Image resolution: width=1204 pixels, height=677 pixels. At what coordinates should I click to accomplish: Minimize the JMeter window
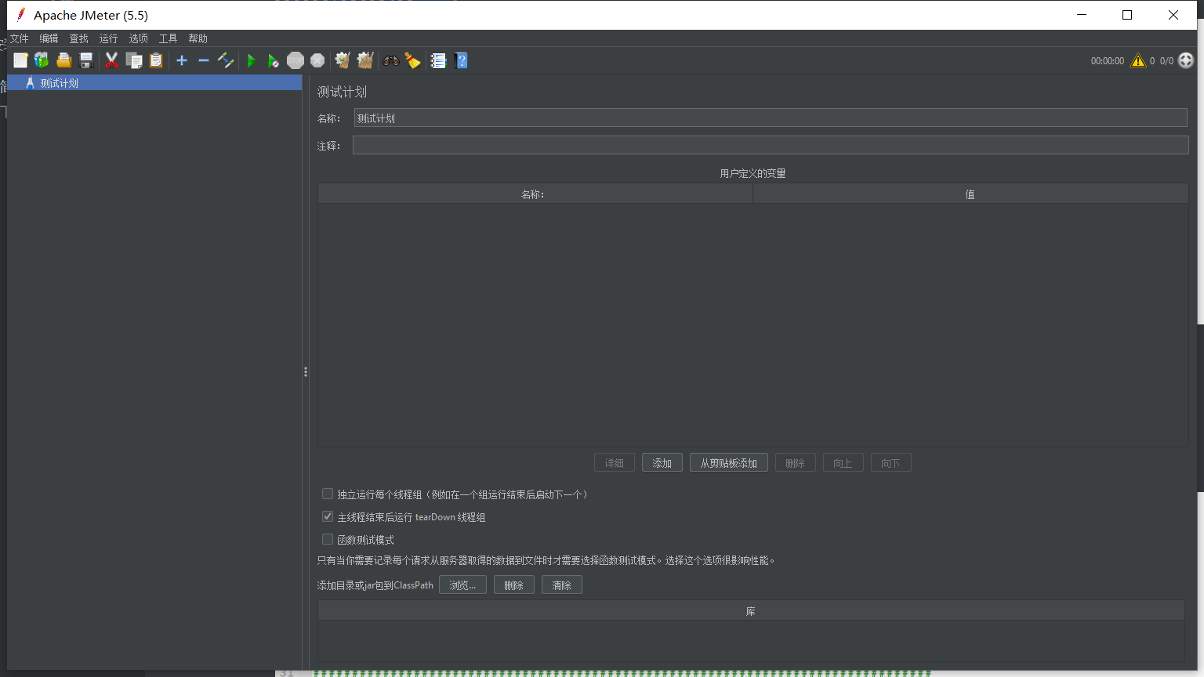click(x=1082, y=15)
